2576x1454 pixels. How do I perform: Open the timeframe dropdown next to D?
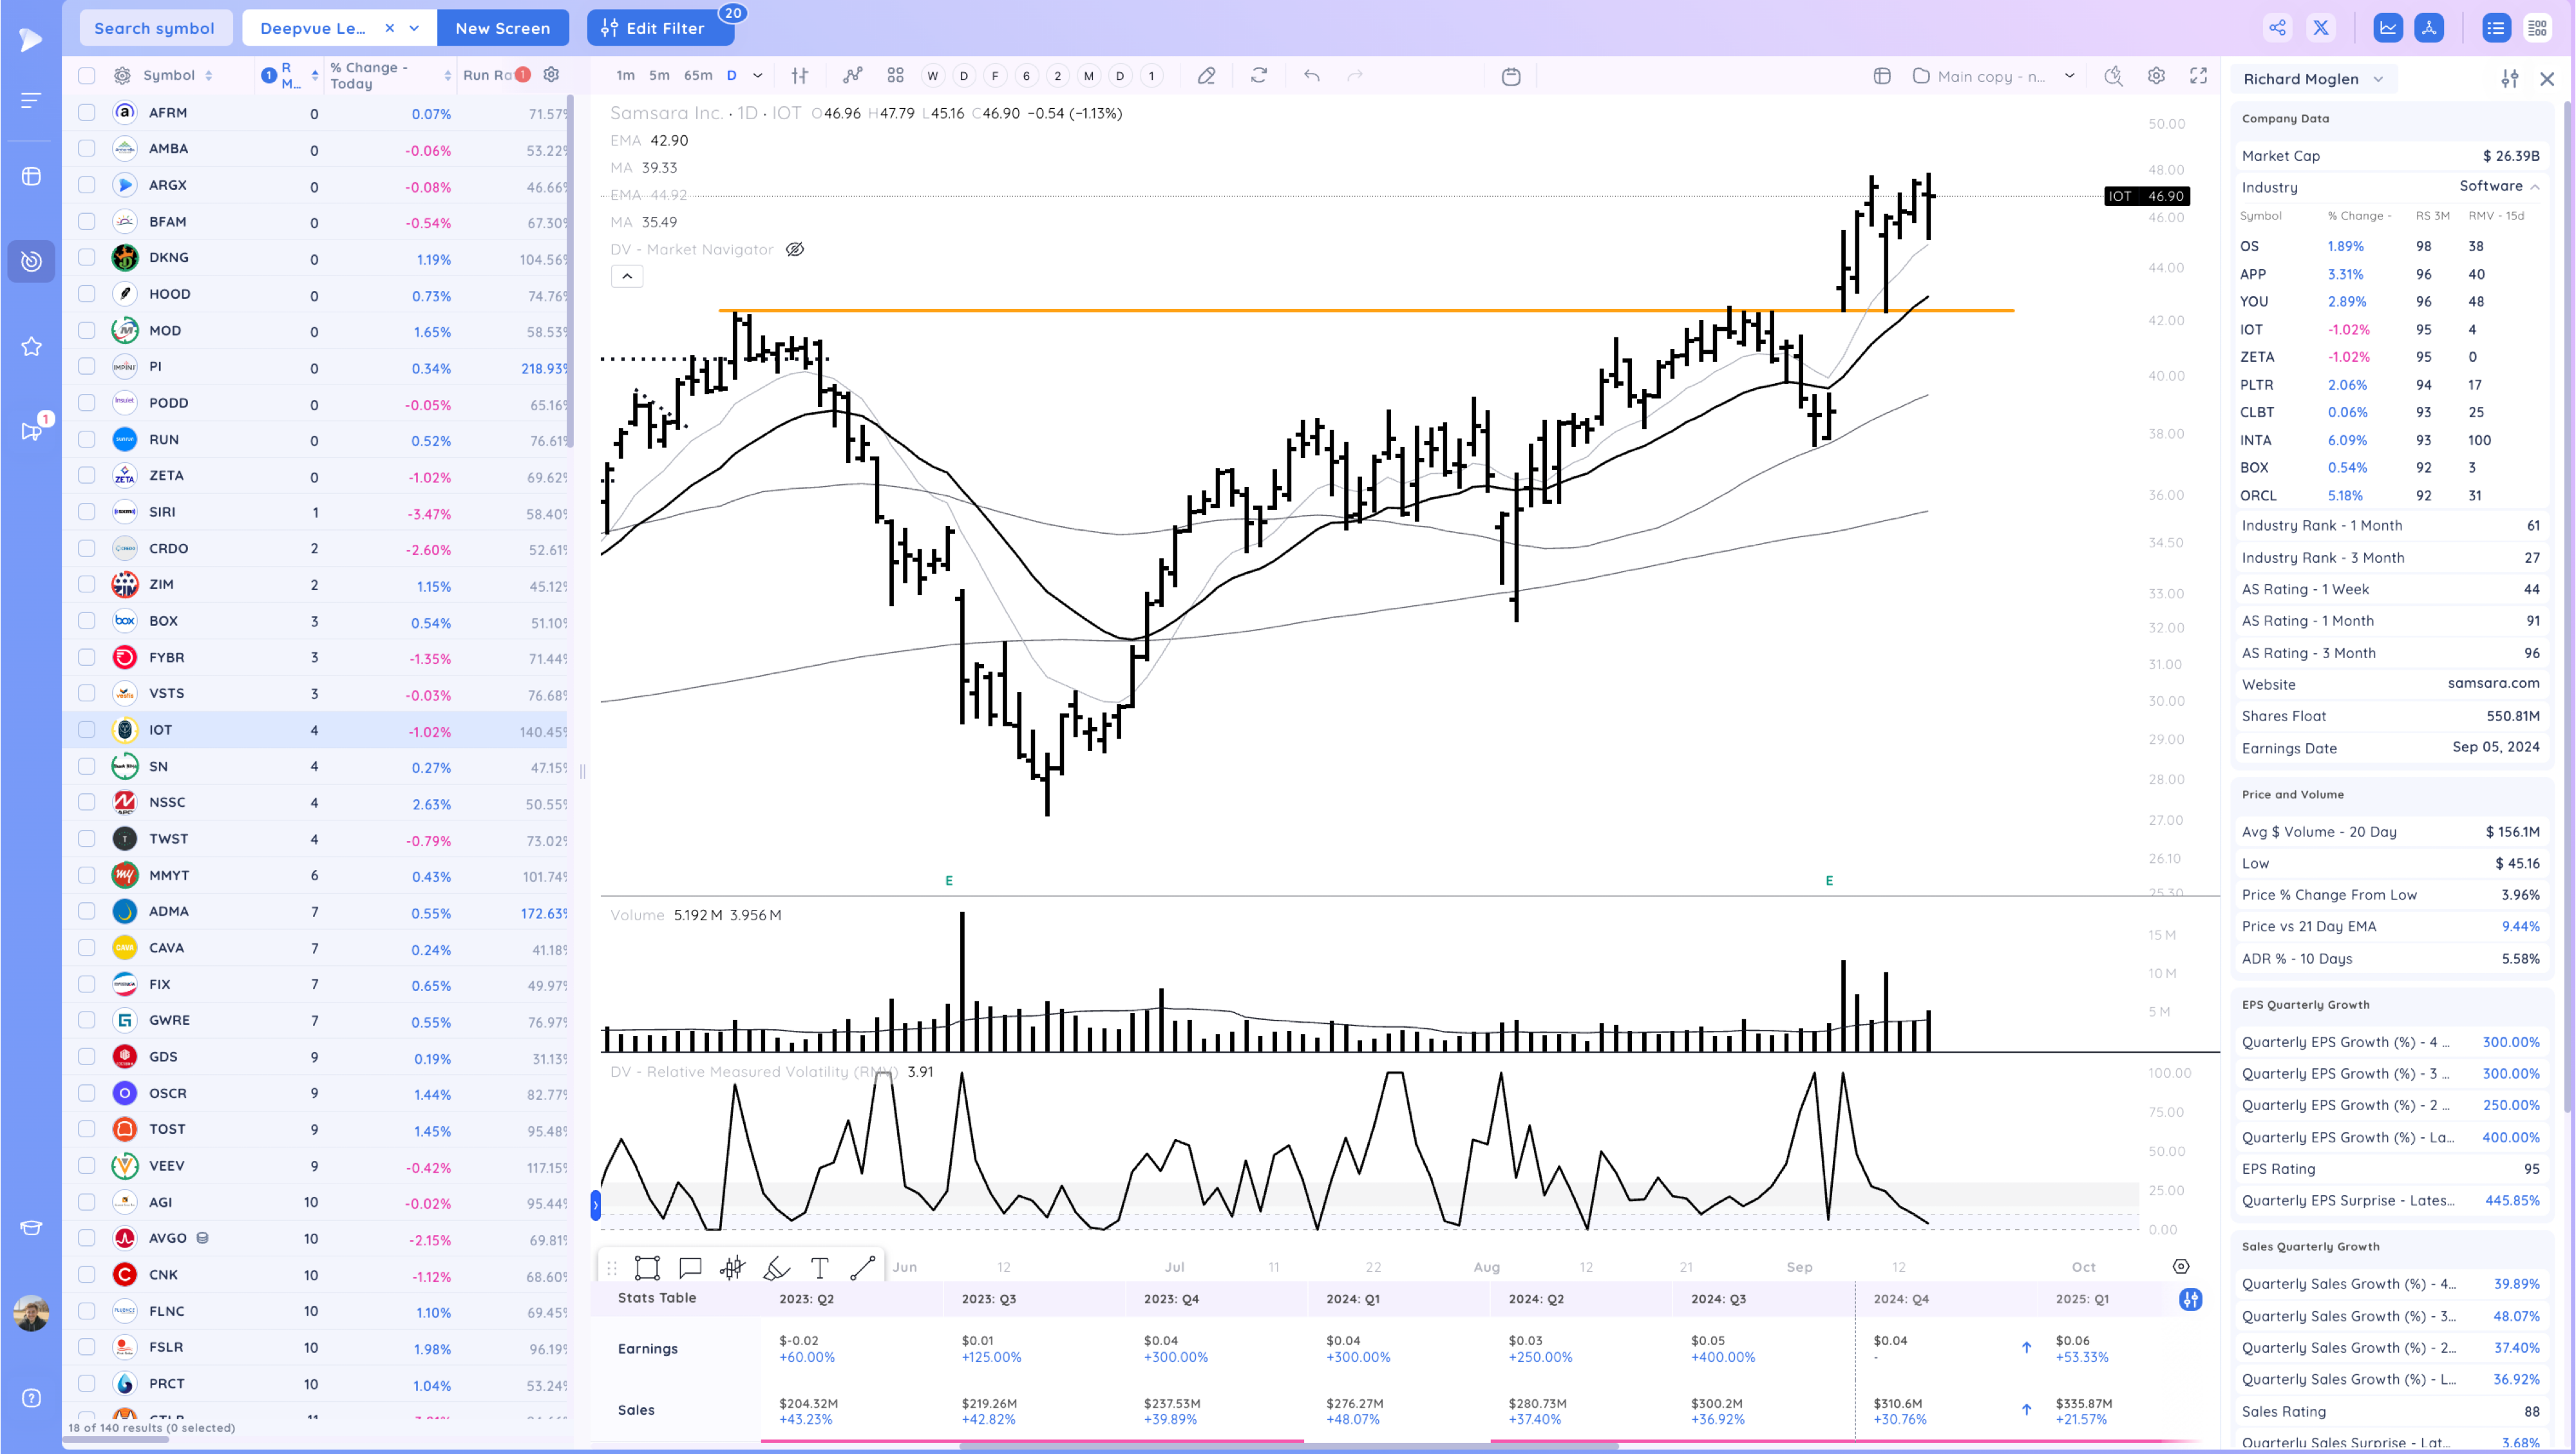click(757, 76)
